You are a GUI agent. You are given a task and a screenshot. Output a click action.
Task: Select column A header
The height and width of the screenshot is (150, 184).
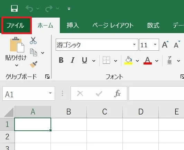(33, 112)
